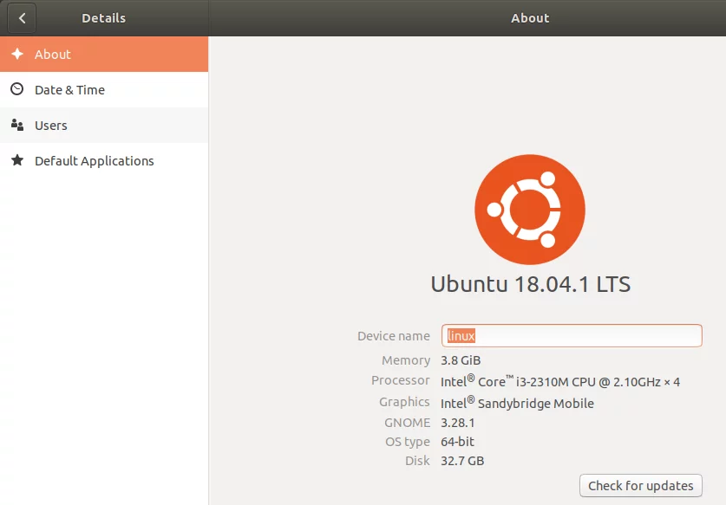The height and width of the screenshot is (505, 726).
Task: Click the Processor info text
Action: pos(560,381)
